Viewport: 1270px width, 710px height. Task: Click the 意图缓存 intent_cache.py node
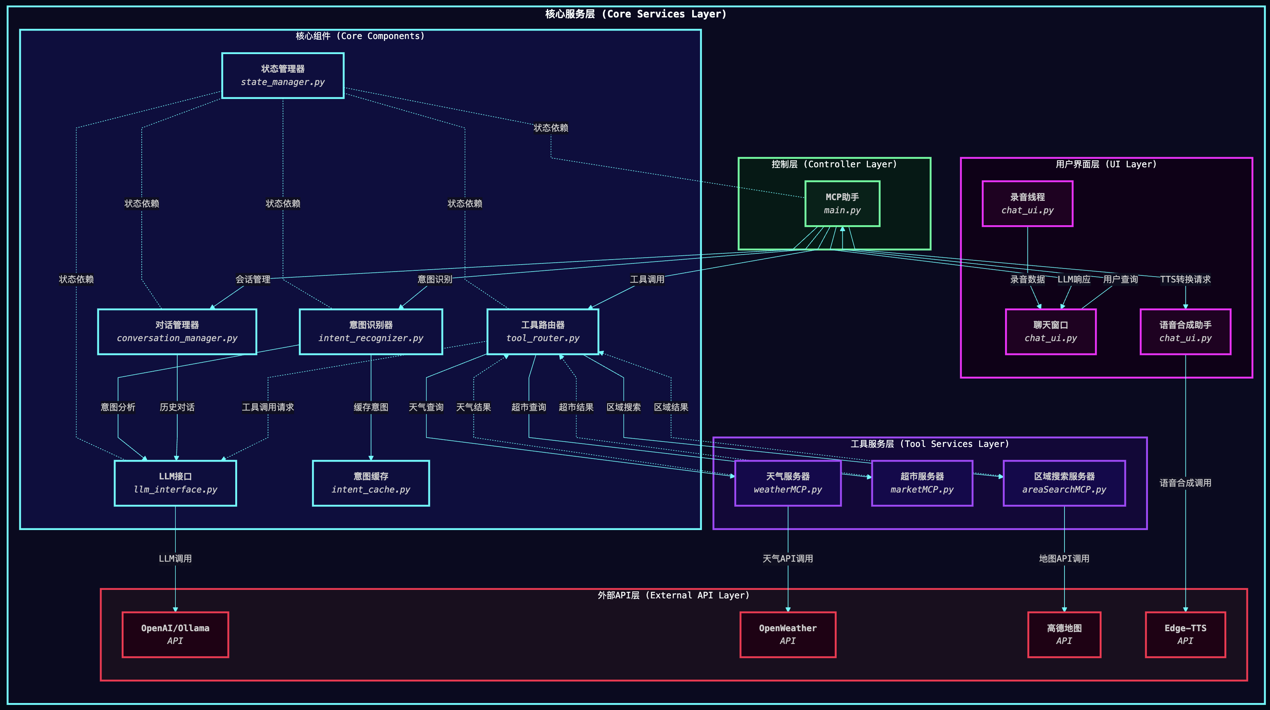coord(371,483)
